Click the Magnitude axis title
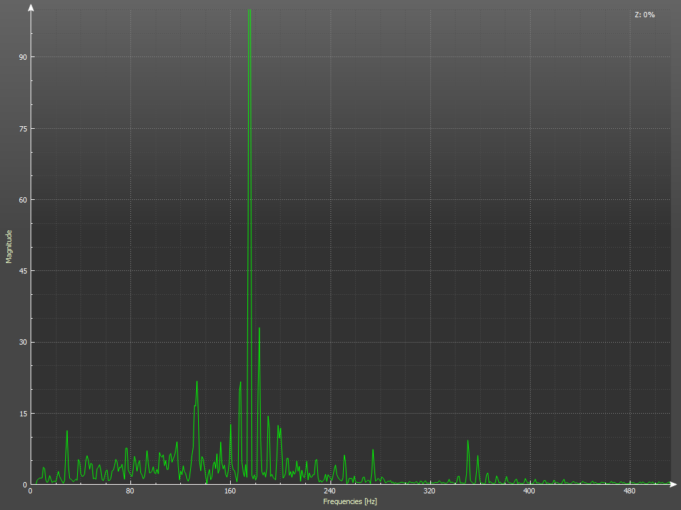Image resolution: width=681 pixels, height=510 pixels. tap(9, 246)
